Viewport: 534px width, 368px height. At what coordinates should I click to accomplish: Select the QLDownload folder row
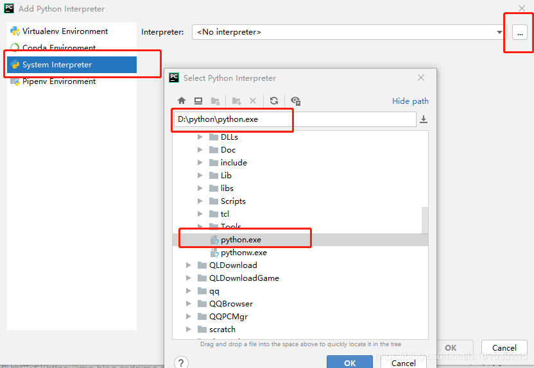(x=300, y=265)
